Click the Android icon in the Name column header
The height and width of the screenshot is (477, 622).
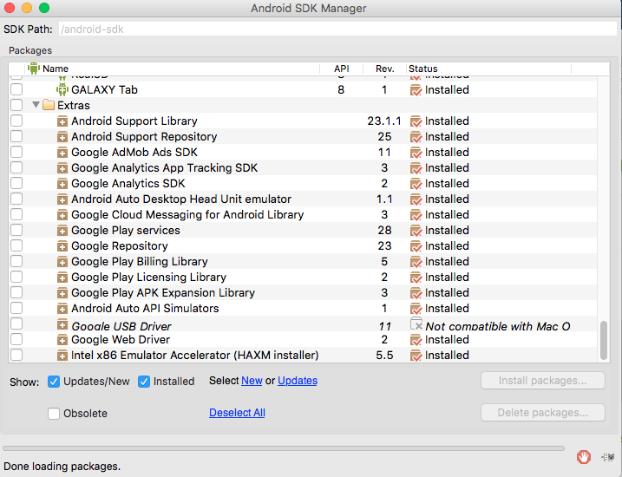[34, 69]
